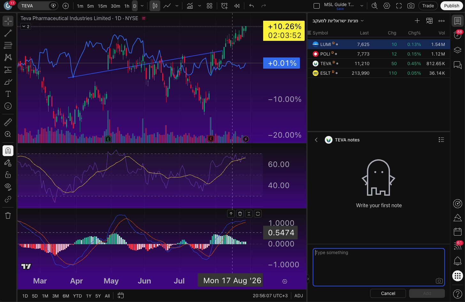Viewport: 465px width, 302px height.
Task: Undo the last chart action
Action: point(252,6)
